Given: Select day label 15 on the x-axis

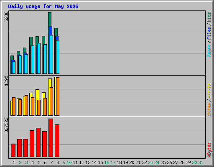Looking at the screenshot, I should (100, 162).
